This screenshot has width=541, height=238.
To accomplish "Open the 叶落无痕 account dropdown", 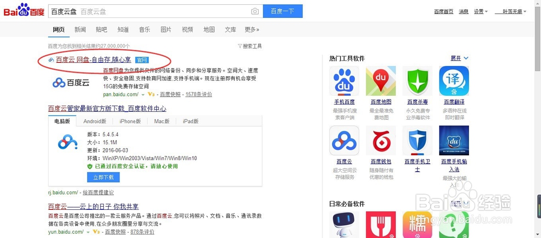I will [511, 11].
